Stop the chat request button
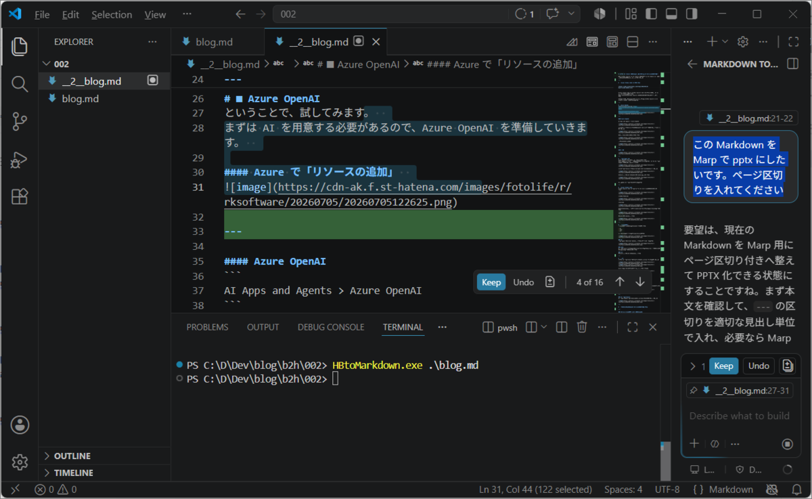The height and width of the screenshot is (499, 812). (787, 444)
